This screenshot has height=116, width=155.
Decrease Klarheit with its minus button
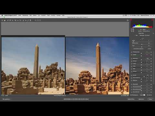[x=131, y=75]
